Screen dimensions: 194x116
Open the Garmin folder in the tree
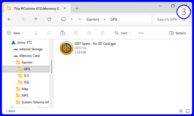tap(27, 62)
